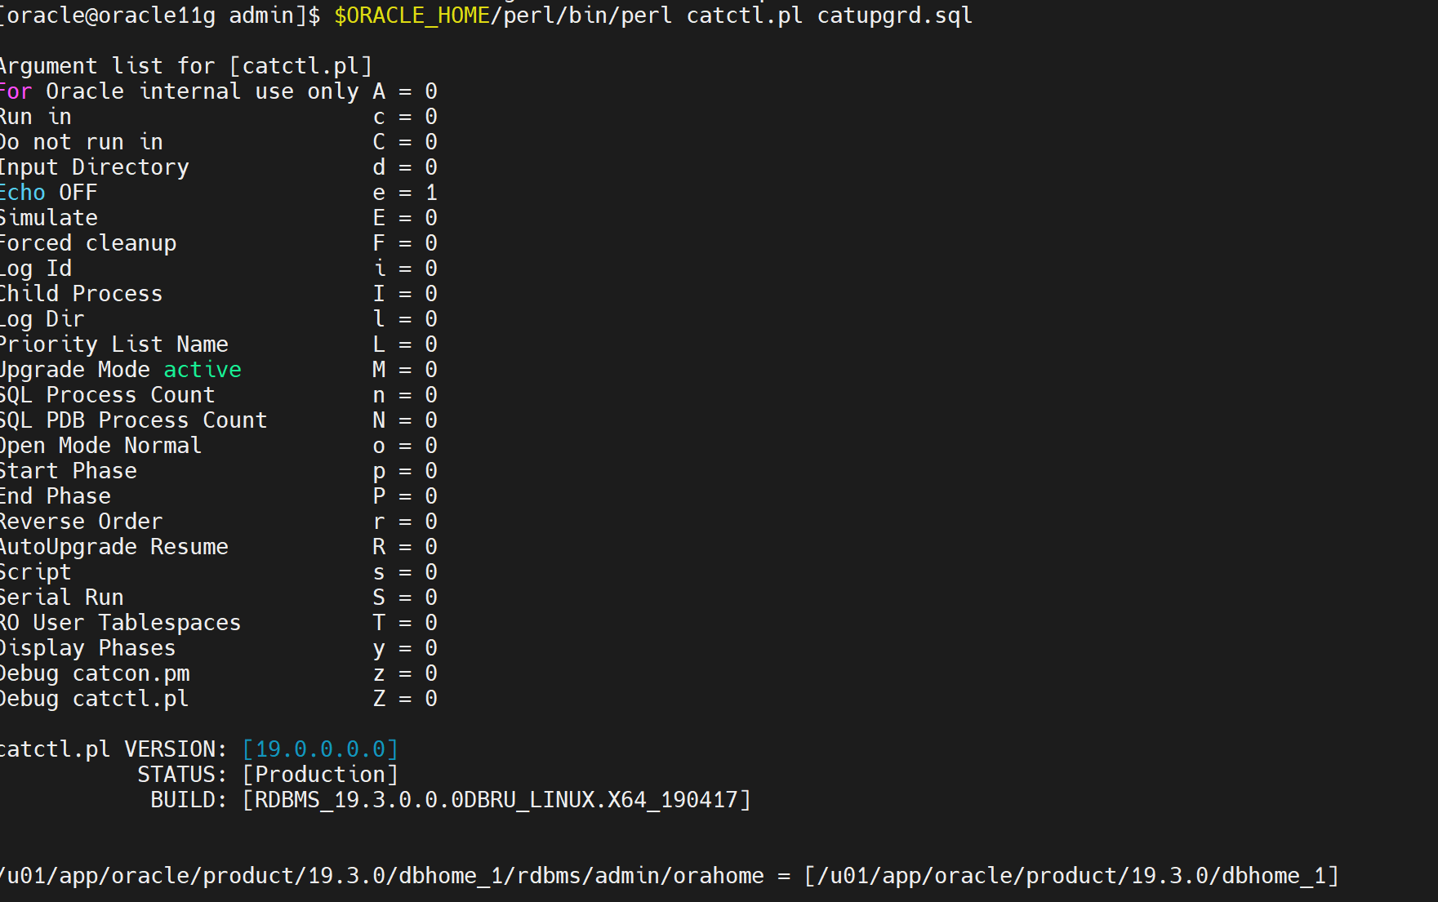The image size is (1438, 902).
Task: Click the cyan 'Echo' word
Action: point(23,192)
